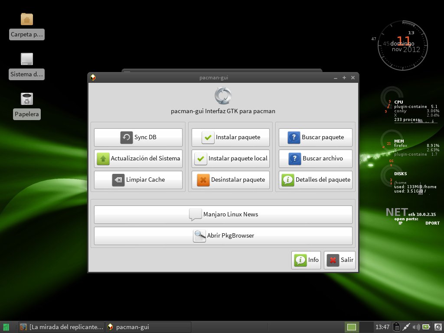The height and width of the screenshot is (333, 444).
Task: Click 'firefox' under MEM in conky
Action: [x=401, y=146]
